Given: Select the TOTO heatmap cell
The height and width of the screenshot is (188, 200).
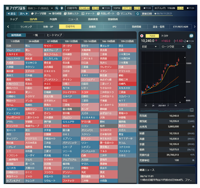Looking at the screenshot, I should point(52,109).
